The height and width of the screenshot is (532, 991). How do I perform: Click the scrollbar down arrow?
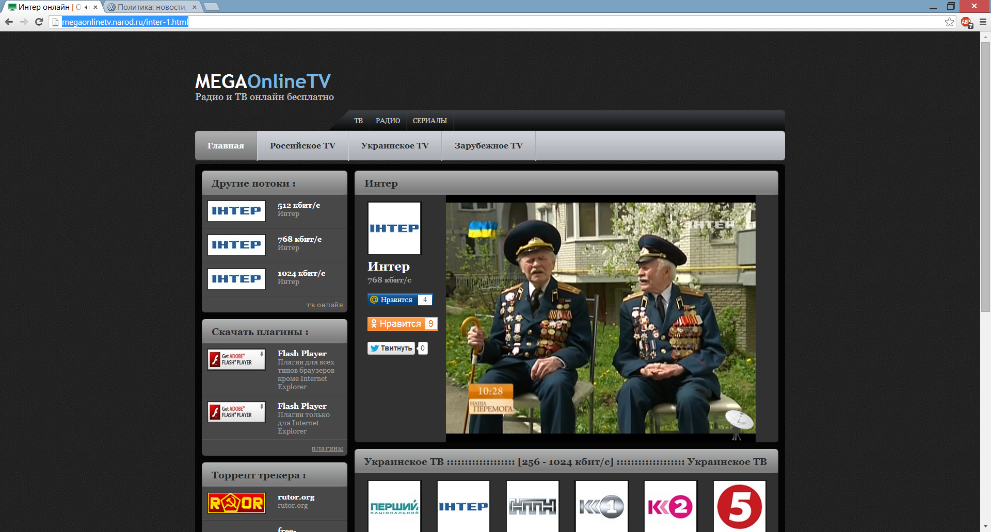point(985,527)
